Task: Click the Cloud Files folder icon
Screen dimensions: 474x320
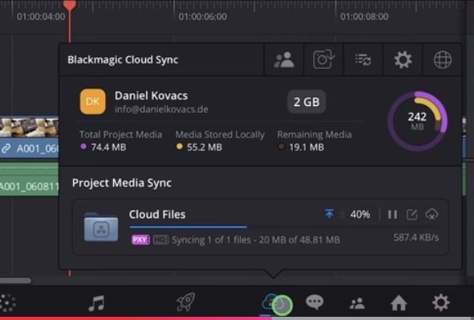Action: pyautogui.click(x=101, y=227)
